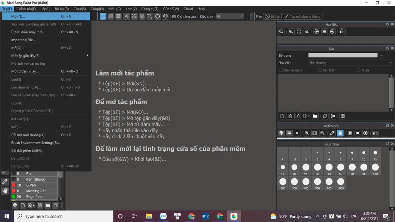
Task: Select the crisscross grid snap icon
Action: [x=118, y=16]
